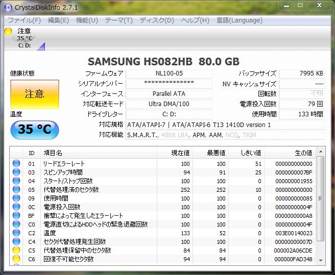Screen dimensions: 335x275
Task: Click the blue status orb for ID 0C
Action: 16,207
